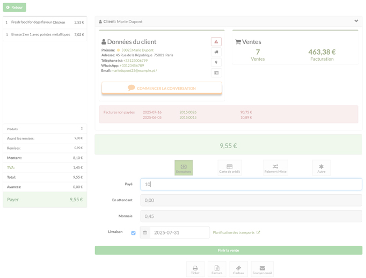Generate Facture document button
The height and width of the screenshot is (278, 366).
(217, 269)
